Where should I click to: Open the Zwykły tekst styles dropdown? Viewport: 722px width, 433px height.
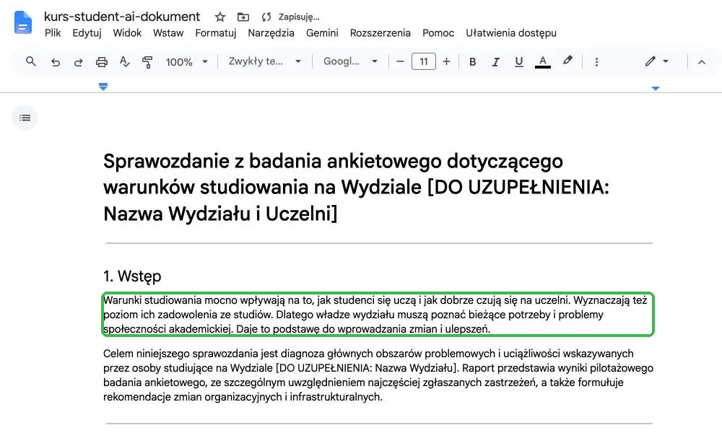265,61
